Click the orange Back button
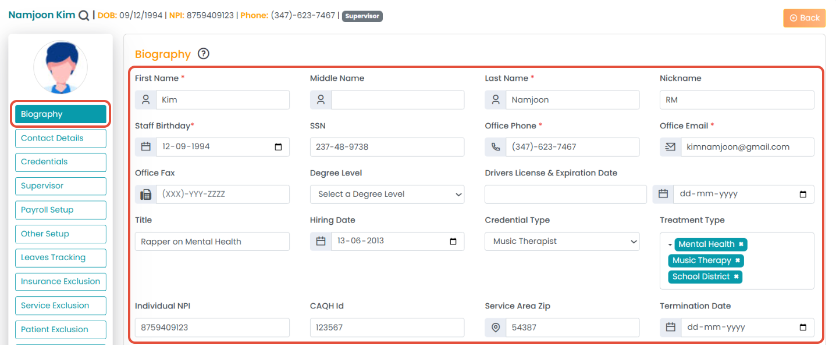The image size is (836, 345). (804, 18)
